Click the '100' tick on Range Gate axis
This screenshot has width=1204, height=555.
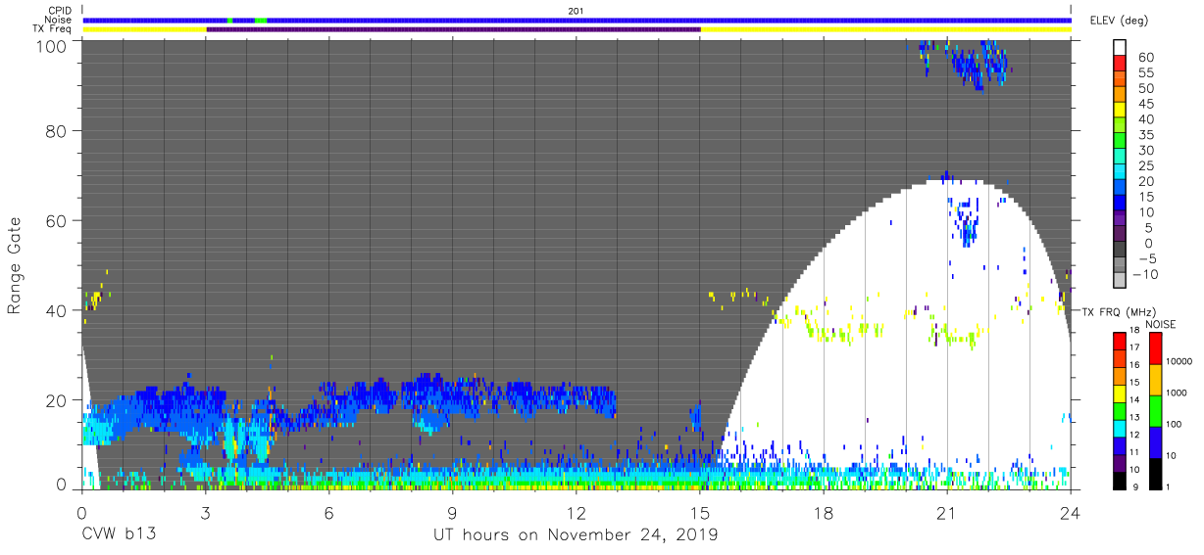53,45
